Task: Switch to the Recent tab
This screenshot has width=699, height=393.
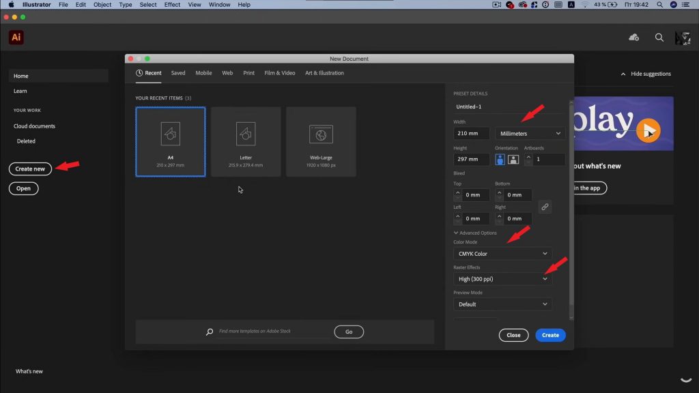Action: pyautogui.click(x=148, y=73)
